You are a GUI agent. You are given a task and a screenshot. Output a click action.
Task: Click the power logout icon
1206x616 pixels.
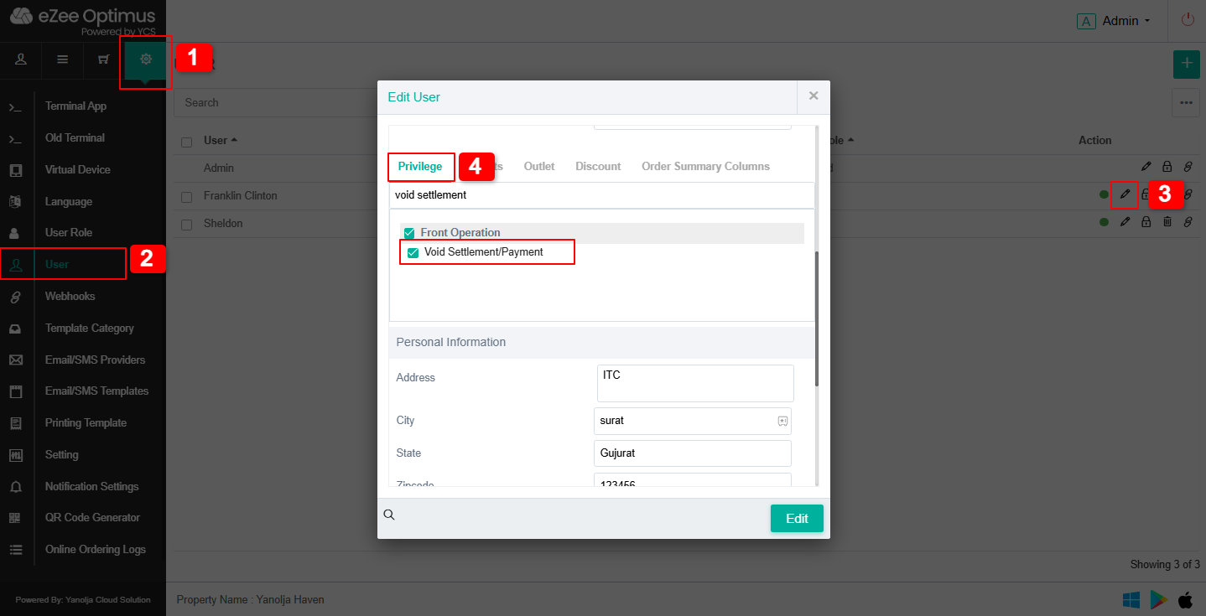(x=1188, y=20)
